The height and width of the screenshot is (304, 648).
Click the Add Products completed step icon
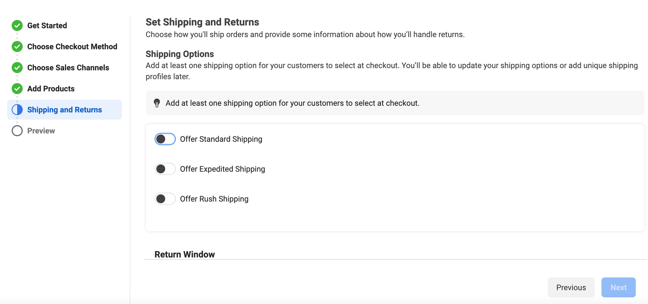17,89
